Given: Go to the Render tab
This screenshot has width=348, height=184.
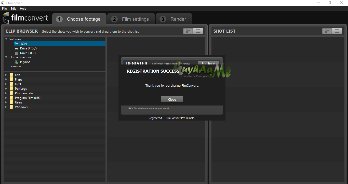Looking at the screenshot, I should tap(174, 19).
